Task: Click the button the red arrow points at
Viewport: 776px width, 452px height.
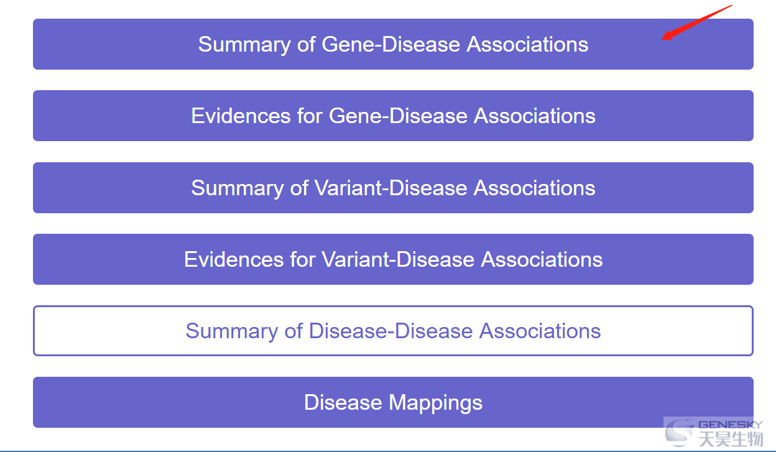Action: pos(393,44)
